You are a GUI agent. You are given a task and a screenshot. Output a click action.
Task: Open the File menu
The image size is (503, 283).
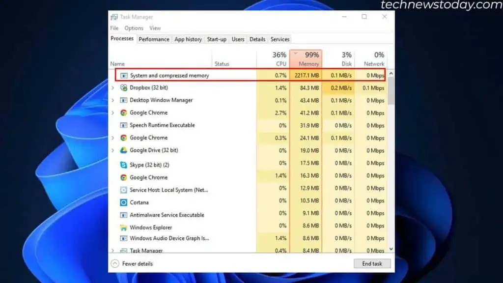[x=114, y=28]
